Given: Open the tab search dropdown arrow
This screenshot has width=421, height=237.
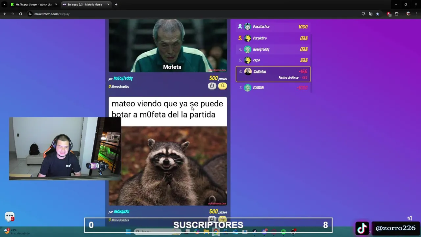Looking at the screenshot, I should 4,5.
